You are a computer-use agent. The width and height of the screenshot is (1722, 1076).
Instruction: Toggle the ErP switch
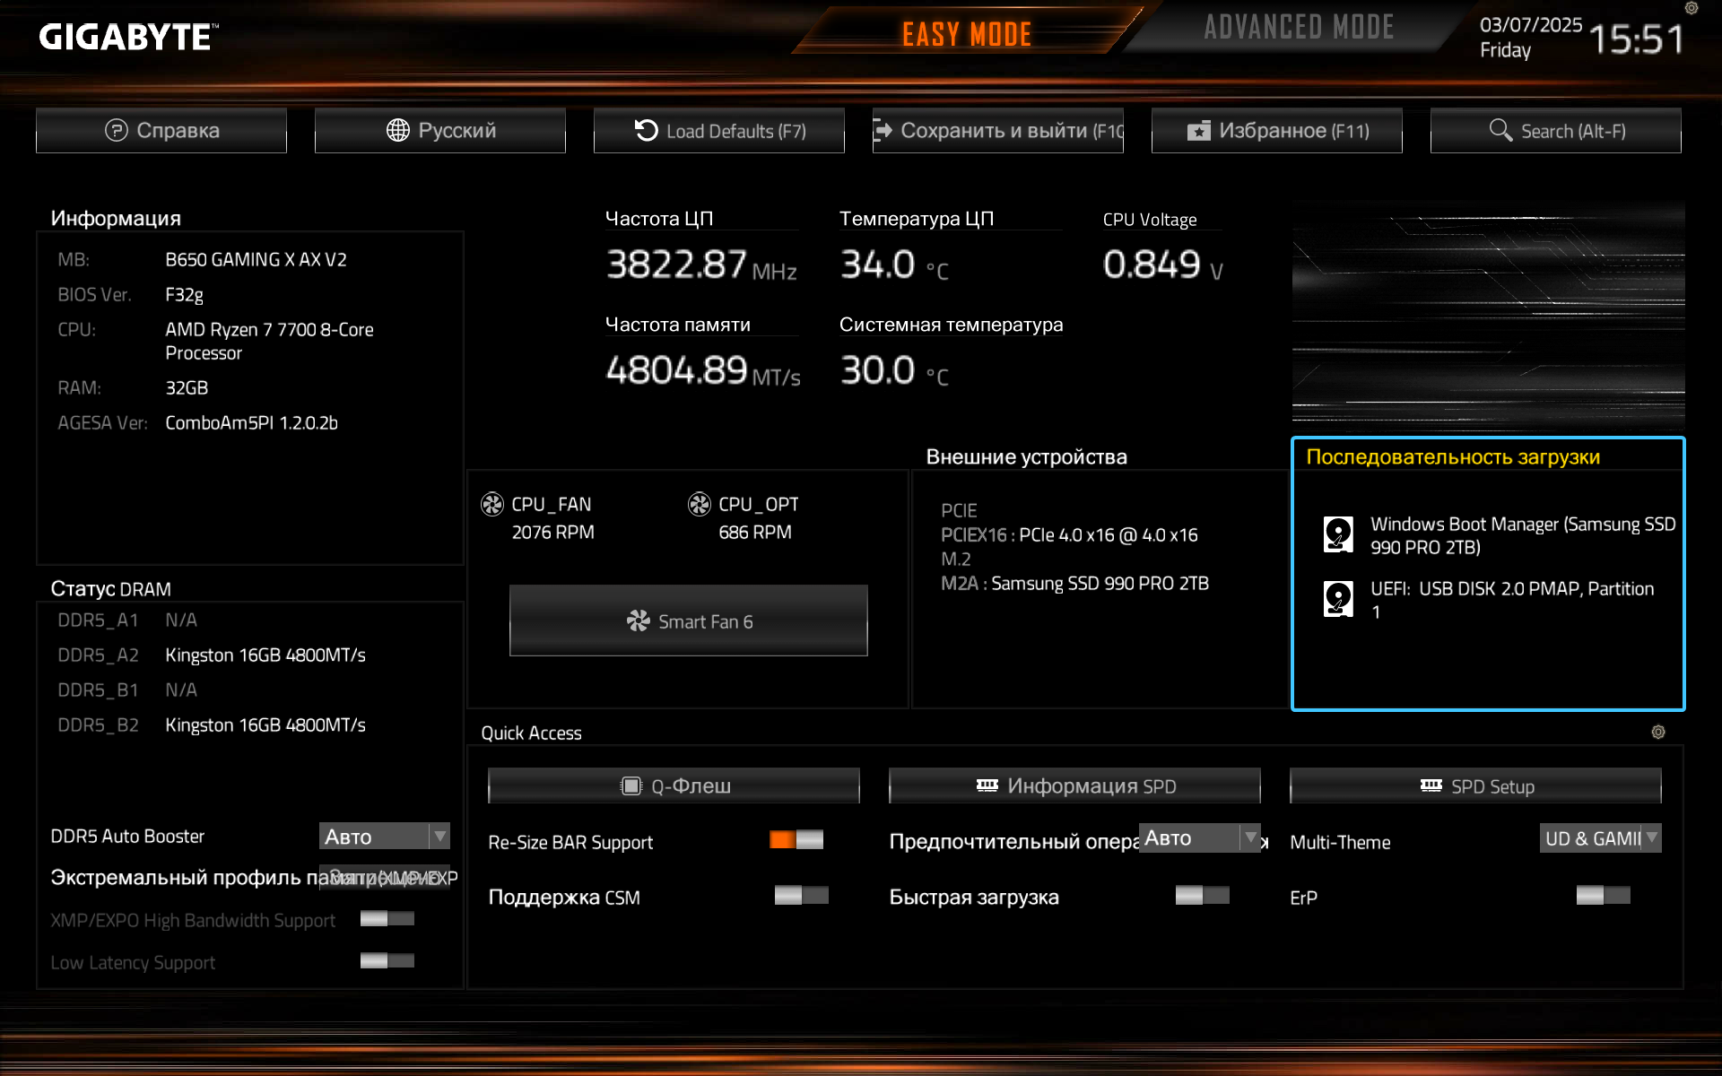coord(1604,896)
